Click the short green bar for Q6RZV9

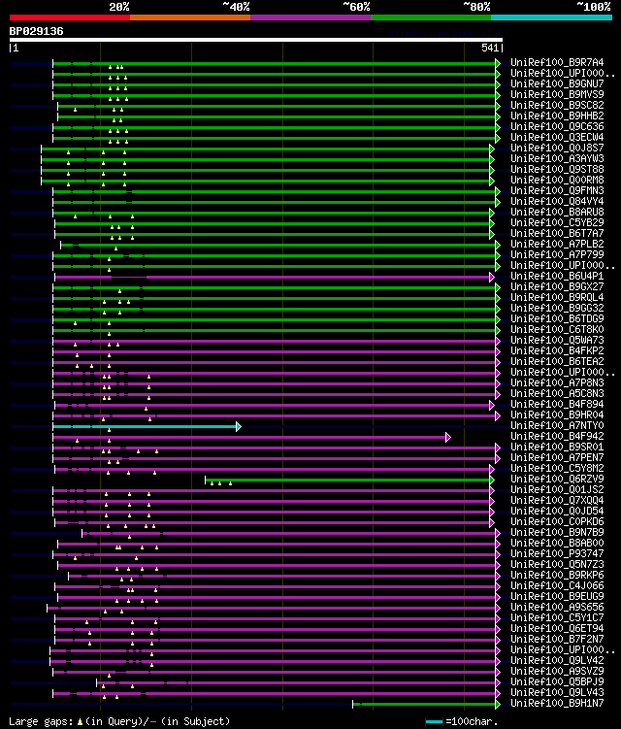click(347, 480)
